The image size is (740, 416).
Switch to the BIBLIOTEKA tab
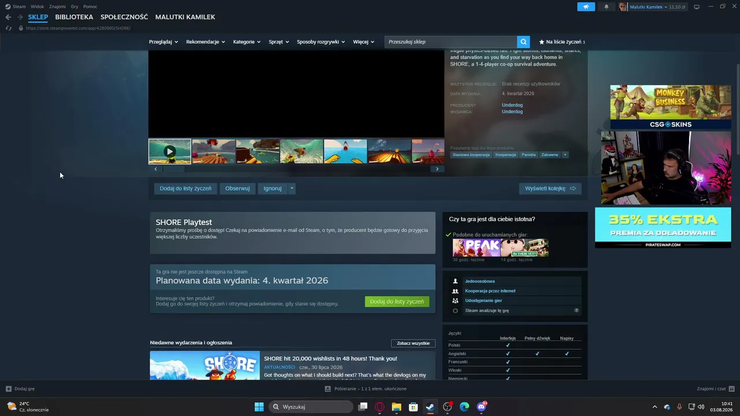pos(74,17)
